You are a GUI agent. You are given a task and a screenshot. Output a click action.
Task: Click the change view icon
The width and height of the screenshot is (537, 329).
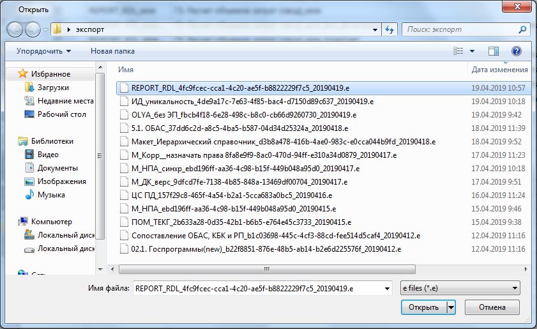tap(458, 50)
